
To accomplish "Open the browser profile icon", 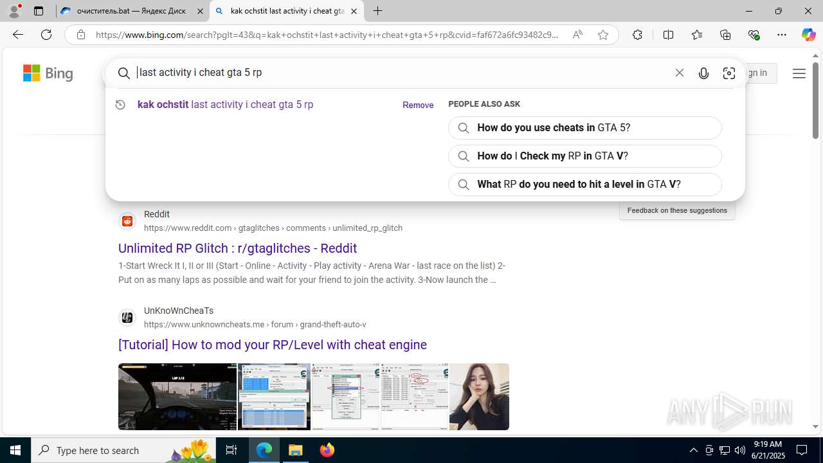I will pos(14,11).
